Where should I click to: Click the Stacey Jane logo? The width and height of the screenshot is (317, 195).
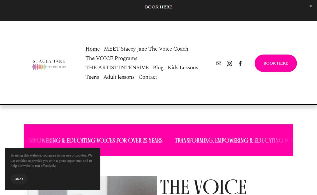49,65
